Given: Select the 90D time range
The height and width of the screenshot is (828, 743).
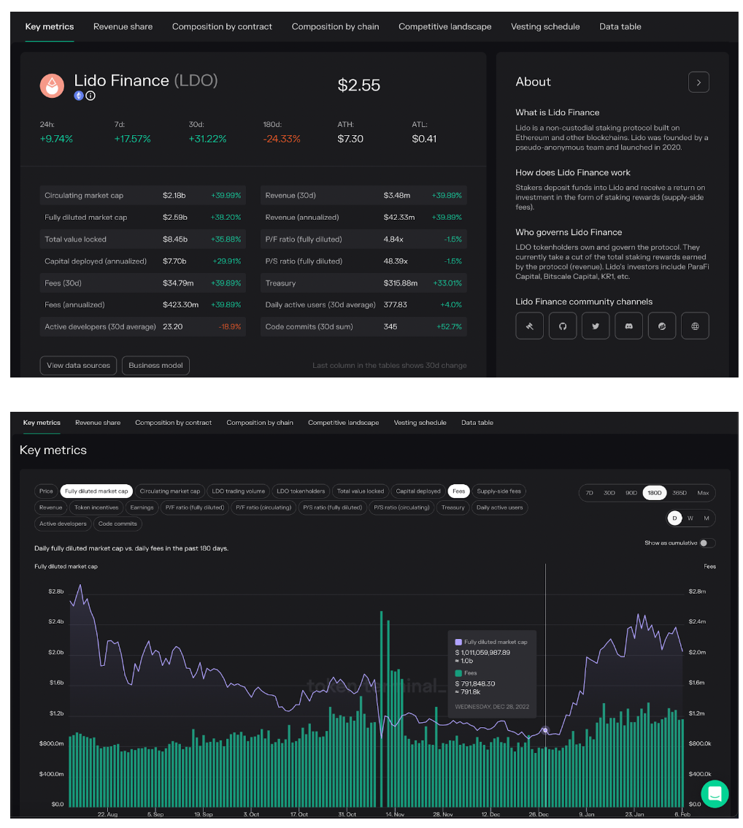Looking at the screenshot, I should (x=631, y=493).
